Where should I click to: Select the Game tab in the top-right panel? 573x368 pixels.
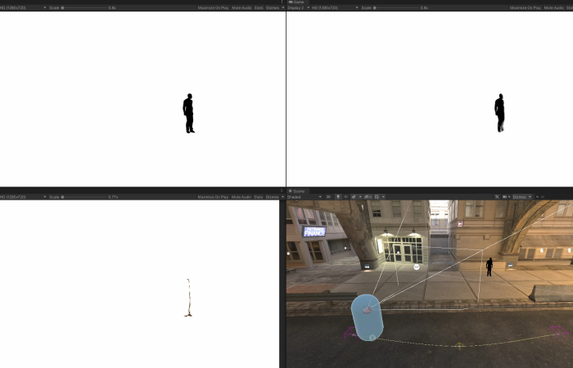coord(297,2)
